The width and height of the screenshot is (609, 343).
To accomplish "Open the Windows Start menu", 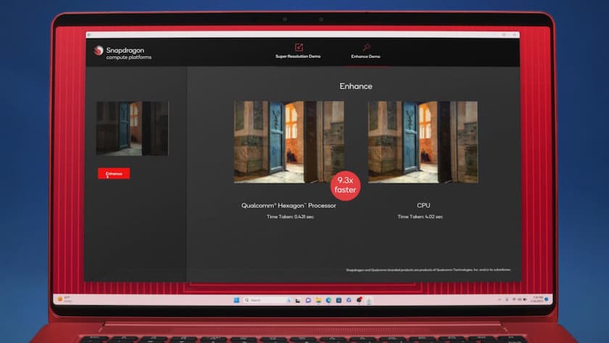I will click(x=236, y=300).
